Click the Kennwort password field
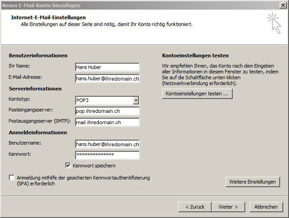This screenshot has width=289, height=218. pos(107,155)
